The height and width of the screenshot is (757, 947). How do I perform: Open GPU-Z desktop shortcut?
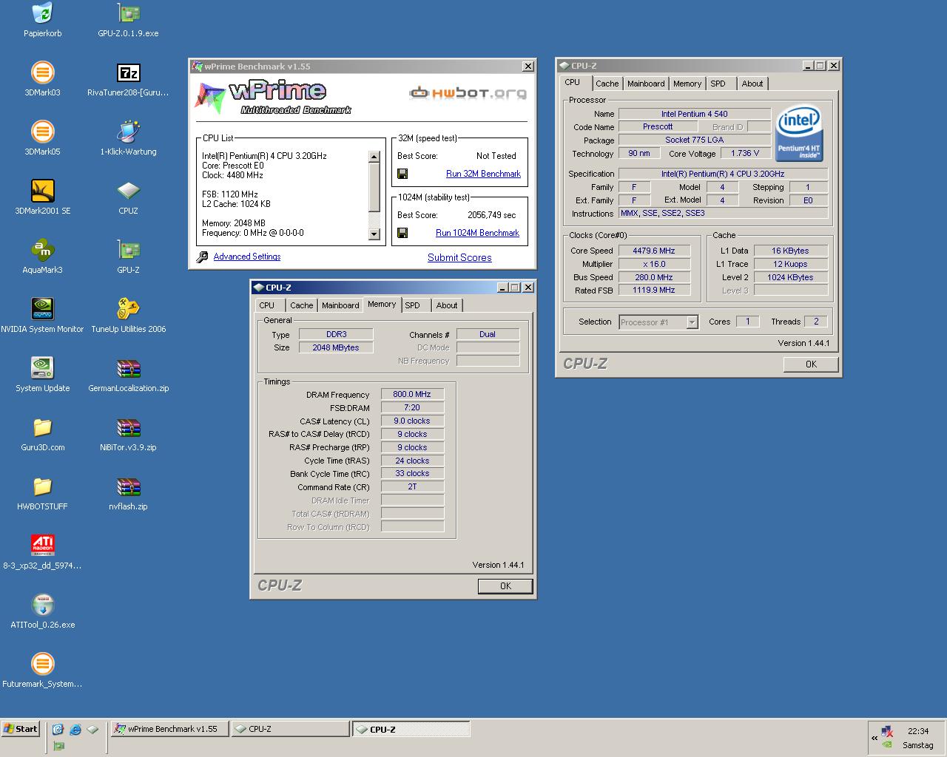point(128,250)
